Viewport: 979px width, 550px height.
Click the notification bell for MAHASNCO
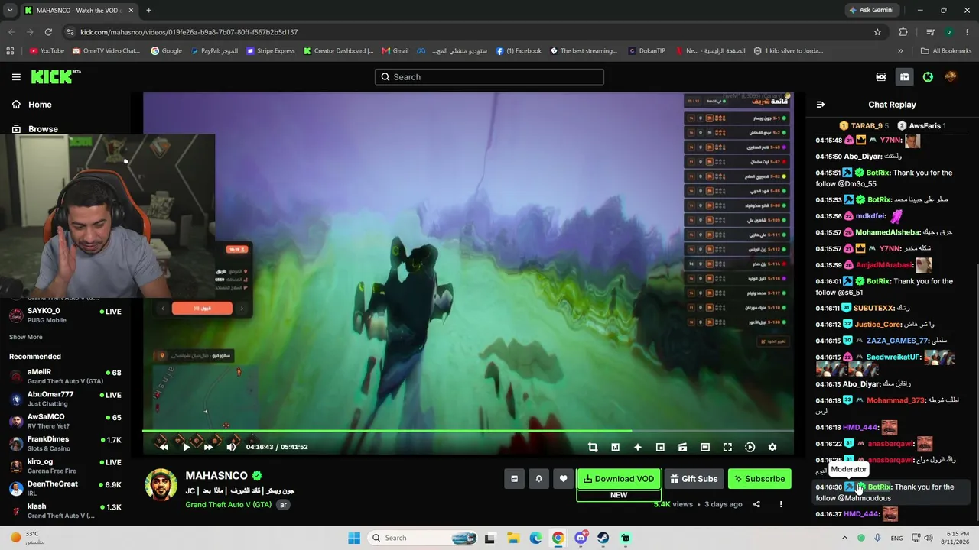click(x=538, y=479)
